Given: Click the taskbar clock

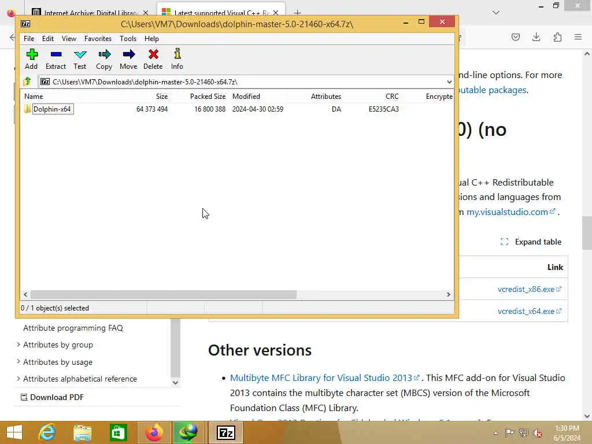Looking at the screenshot, I should coord(567,433).
